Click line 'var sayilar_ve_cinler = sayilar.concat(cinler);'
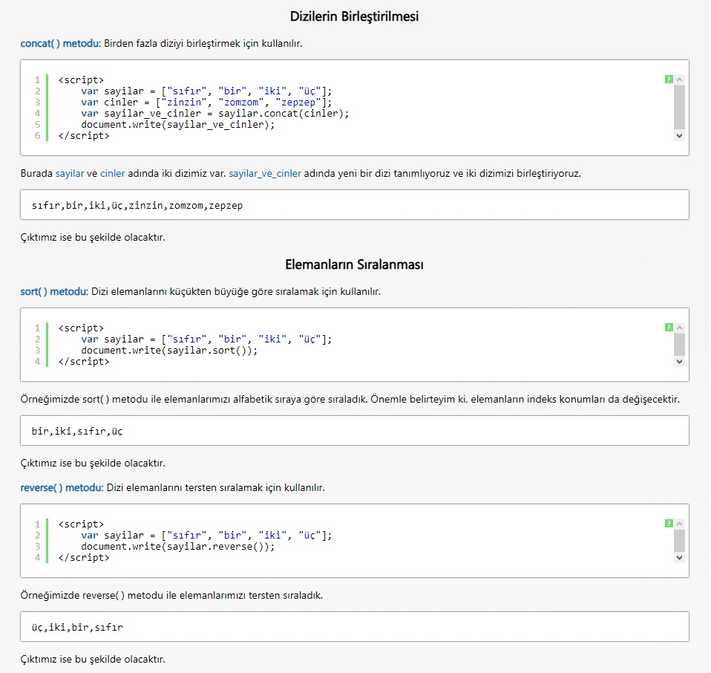Viewport: 711px width, 673px height. (215, 114)
